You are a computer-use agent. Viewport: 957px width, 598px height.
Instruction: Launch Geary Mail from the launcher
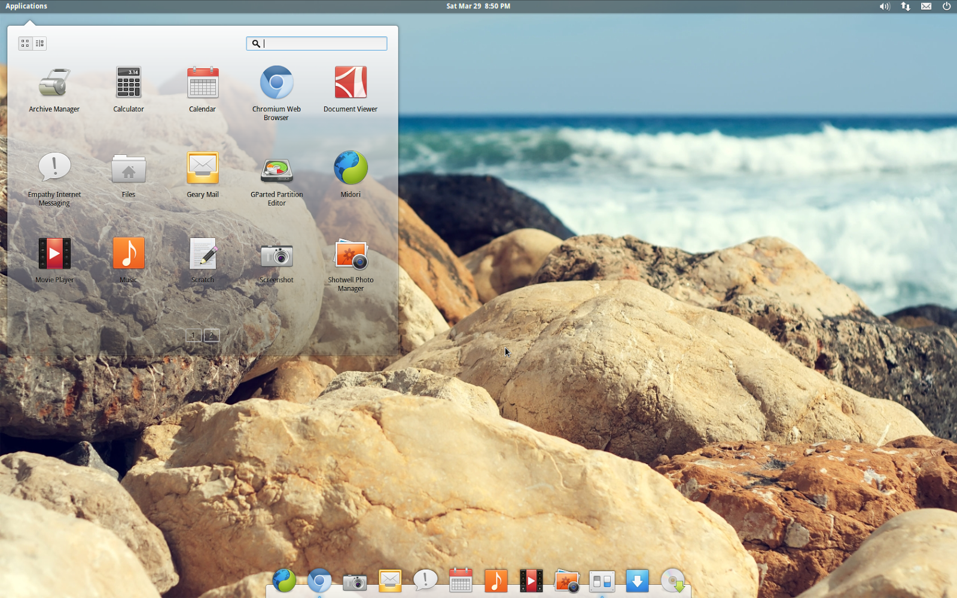[203, 174]
